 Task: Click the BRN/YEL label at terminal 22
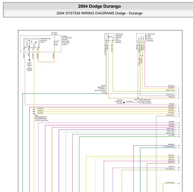point(171,155)
